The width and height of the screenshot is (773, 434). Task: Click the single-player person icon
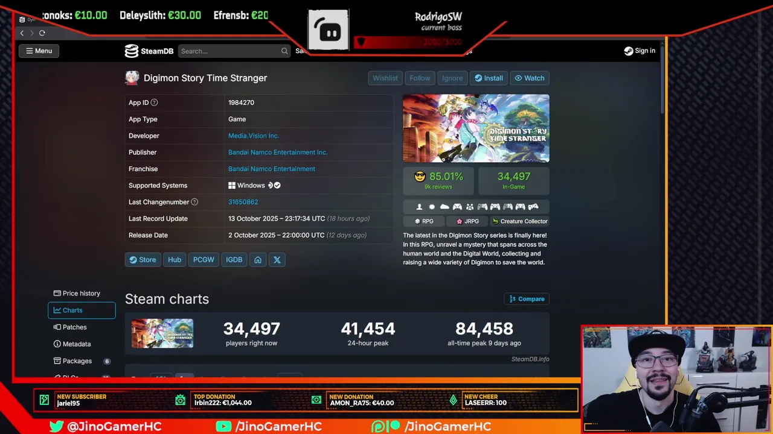419,207
